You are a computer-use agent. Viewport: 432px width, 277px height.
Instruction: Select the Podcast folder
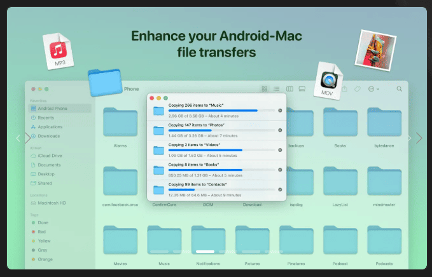(x=340, y=240)
